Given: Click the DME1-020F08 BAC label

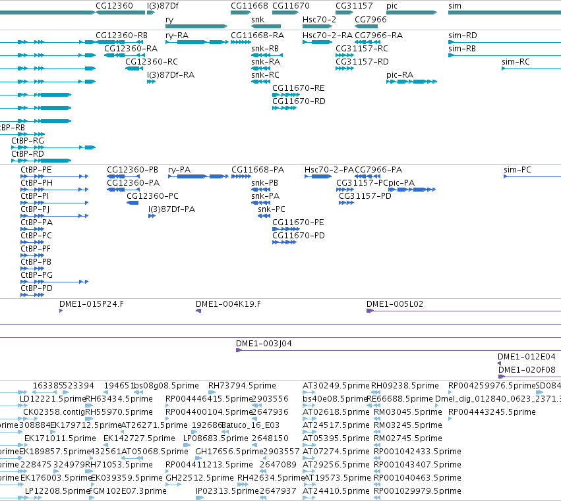Looking at the screenshot, I should click(x=527, y=370).
